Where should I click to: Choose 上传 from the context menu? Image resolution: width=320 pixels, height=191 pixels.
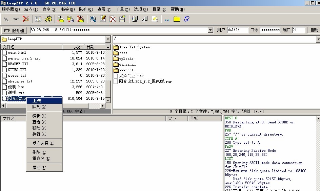point(37,101)
